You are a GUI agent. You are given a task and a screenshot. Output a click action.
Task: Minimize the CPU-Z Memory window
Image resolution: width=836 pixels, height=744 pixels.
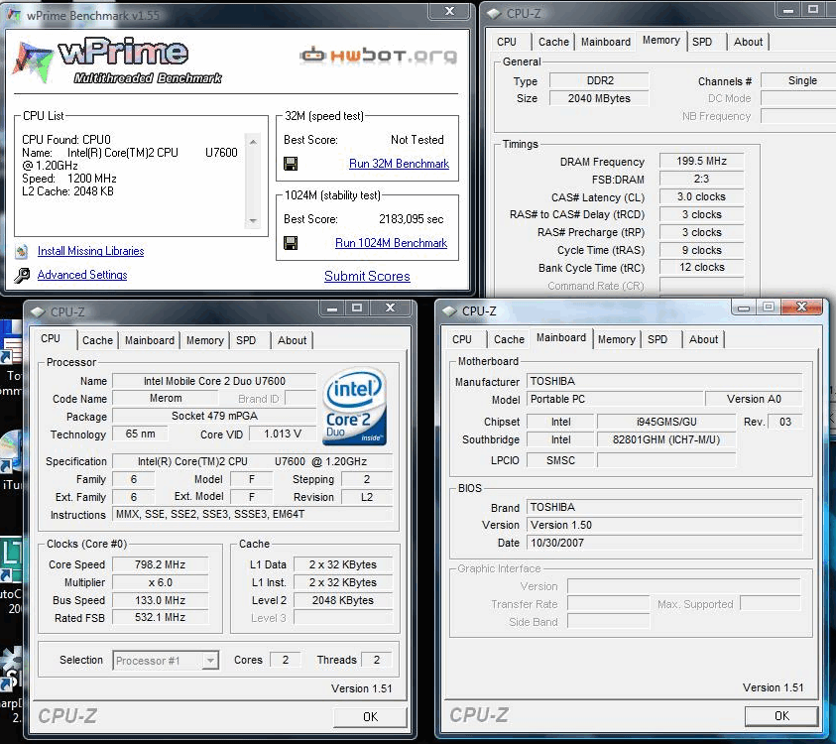click(788, 10)
